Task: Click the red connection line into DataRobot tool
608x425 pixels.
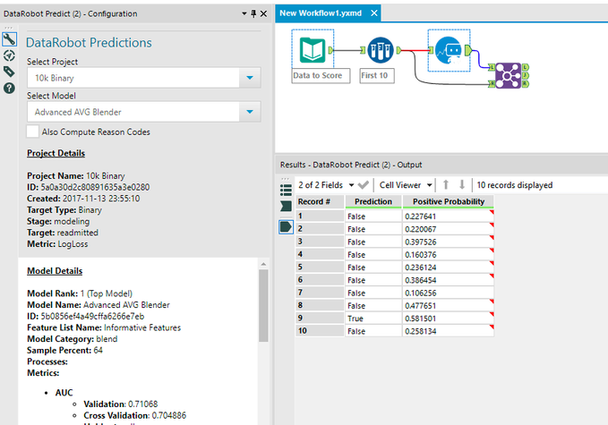Action: pyautogui.click(x=415, y=50)
